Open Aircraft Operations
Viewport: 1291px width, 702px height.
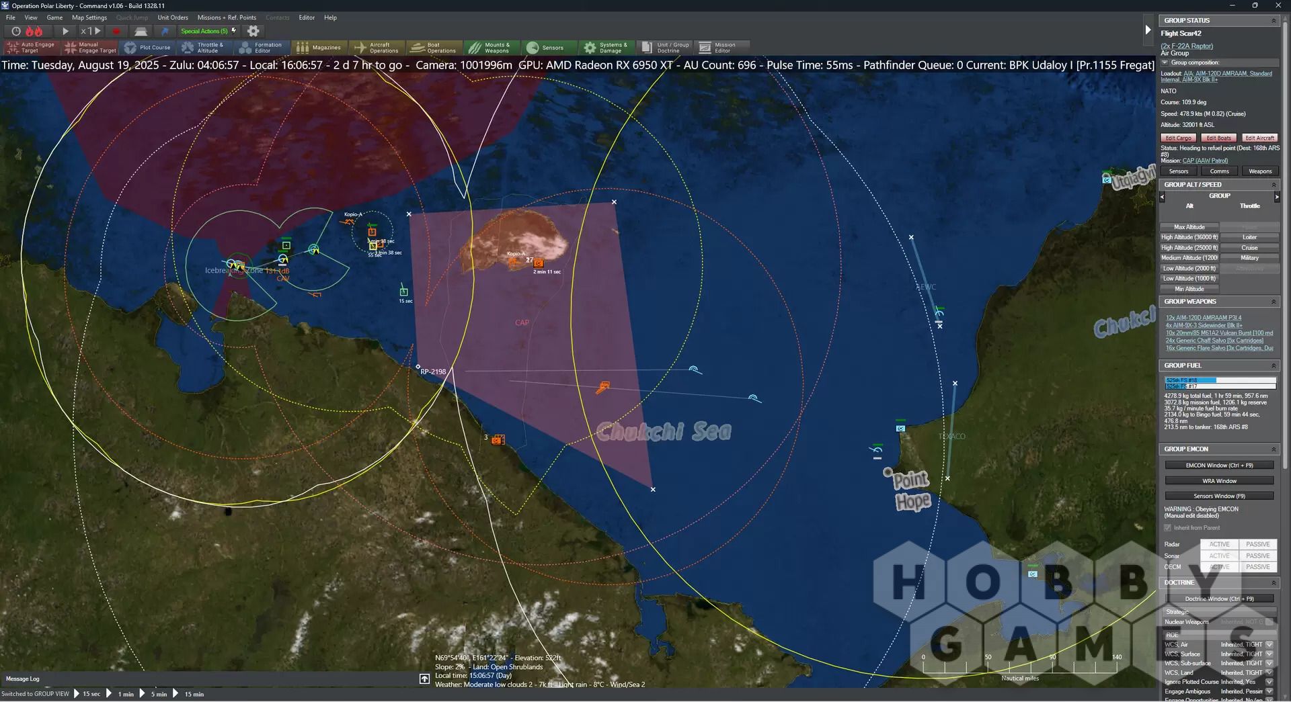(377, 48)
